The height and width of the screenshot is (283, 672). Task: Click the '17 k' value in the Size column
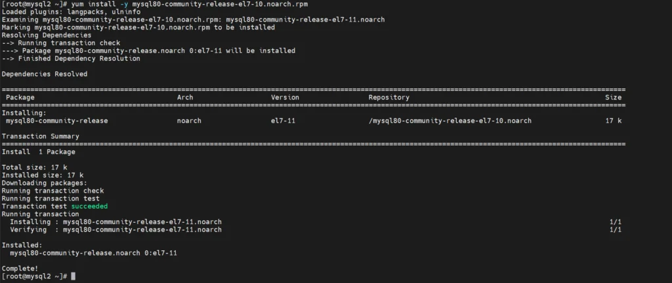coord(614,121)
